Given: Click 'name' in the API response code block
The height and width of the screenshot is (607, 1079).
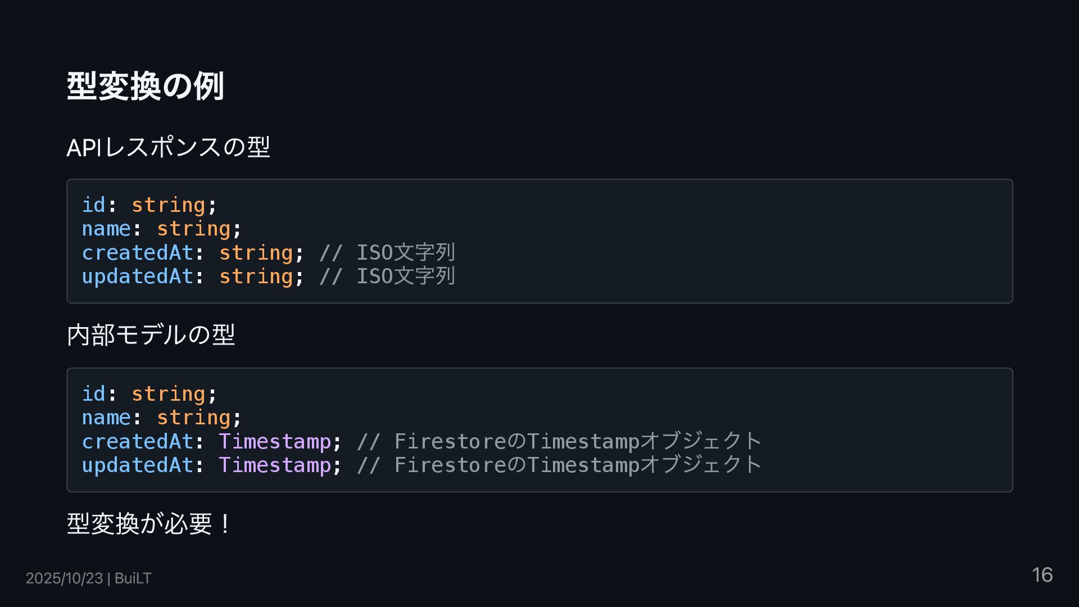Looking at the screenshot, I should click(x=106, y=229).
